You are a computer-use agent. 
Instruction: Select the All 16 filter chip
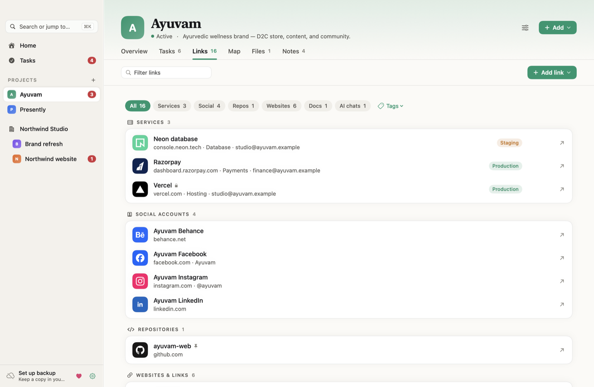pos(138,106)
